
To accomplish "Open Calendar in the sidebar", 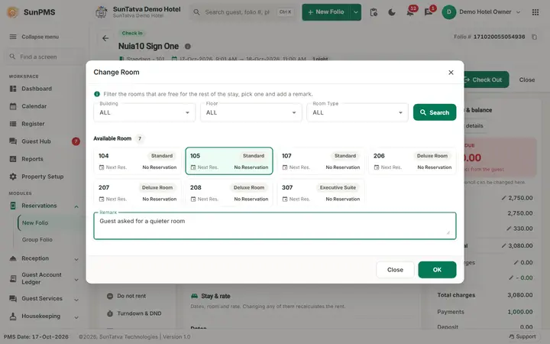I will pos(34,106).
